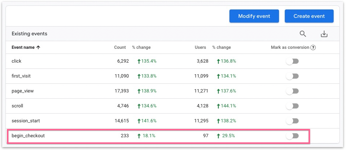Click the scroll event name
The width and height of the screenshot is (346, 150).
[x=17, y=106]
